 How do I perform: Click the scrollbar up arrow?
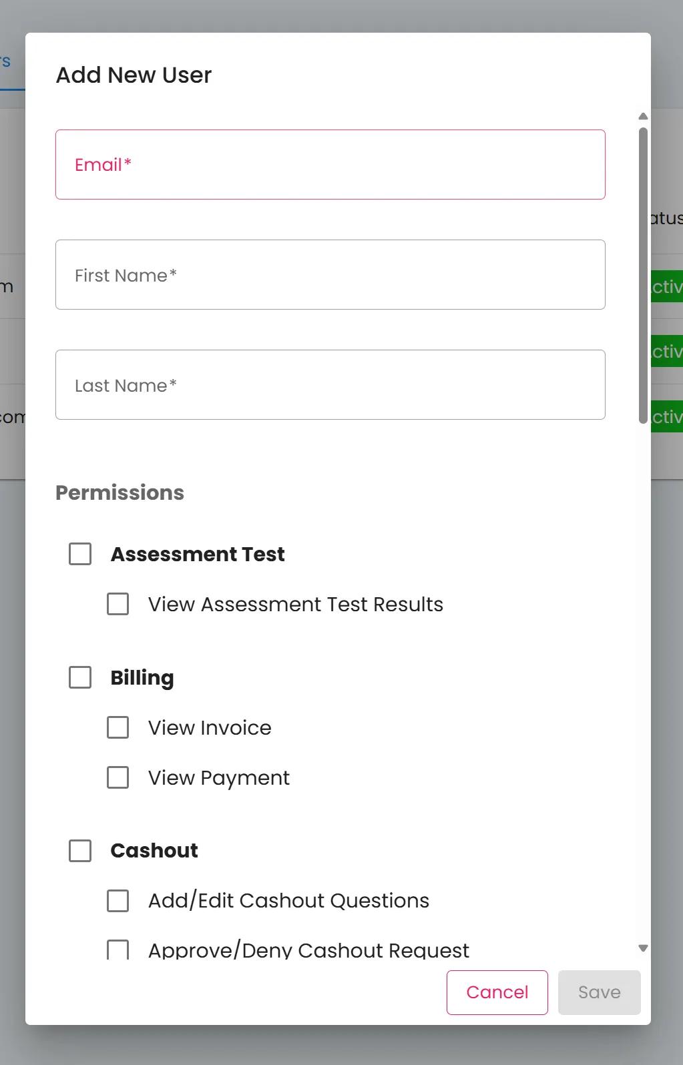coord(643,117)
